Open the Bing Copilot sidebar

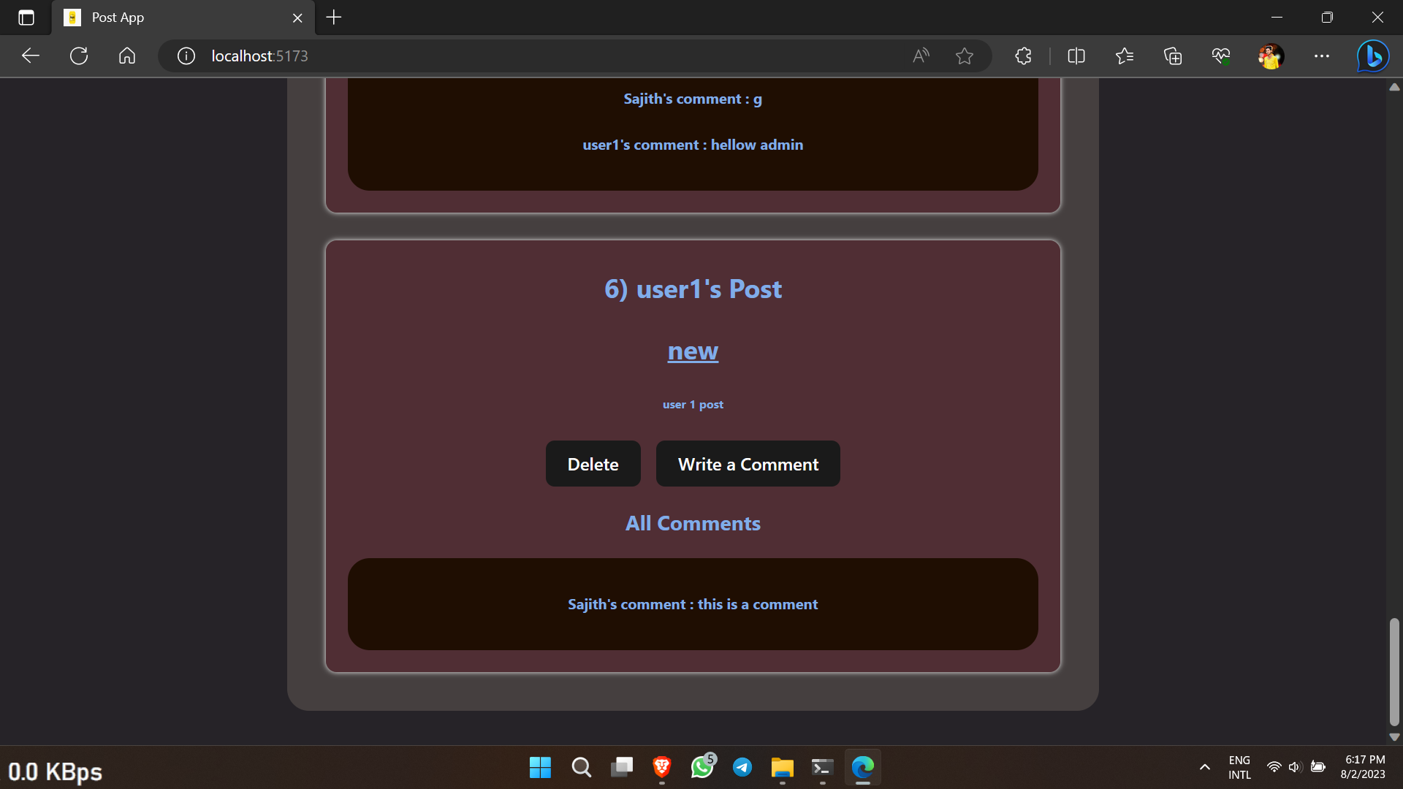pos(1372,56)
